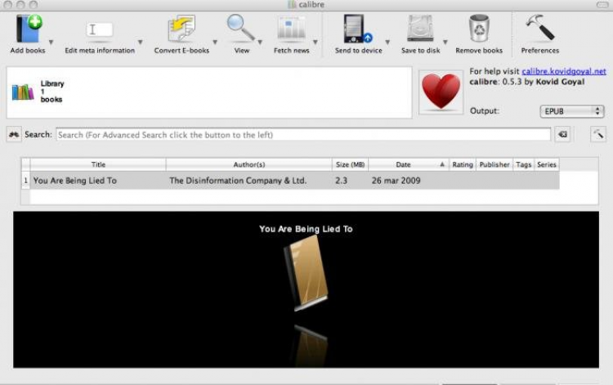Open Advanced Search binoculars button
The height and width of the screenshot is (385, 613).
[14, 134]
